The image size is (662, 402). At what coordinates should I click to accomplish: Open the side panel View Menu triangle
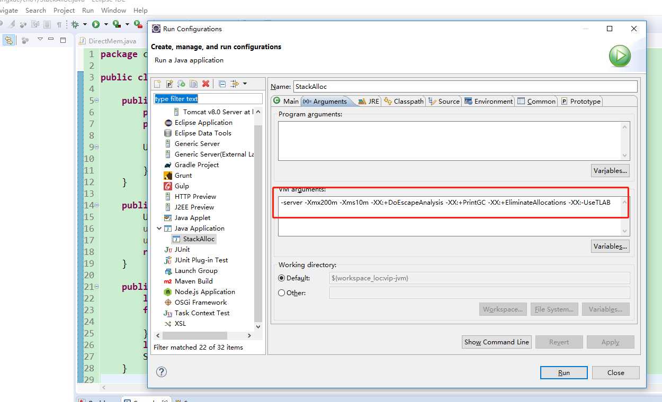(x=40, y=40)
